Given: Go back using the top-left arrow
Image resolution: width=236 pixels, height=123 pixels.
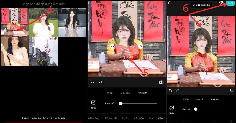Looking at the screenshot, I should click(170, 3).
